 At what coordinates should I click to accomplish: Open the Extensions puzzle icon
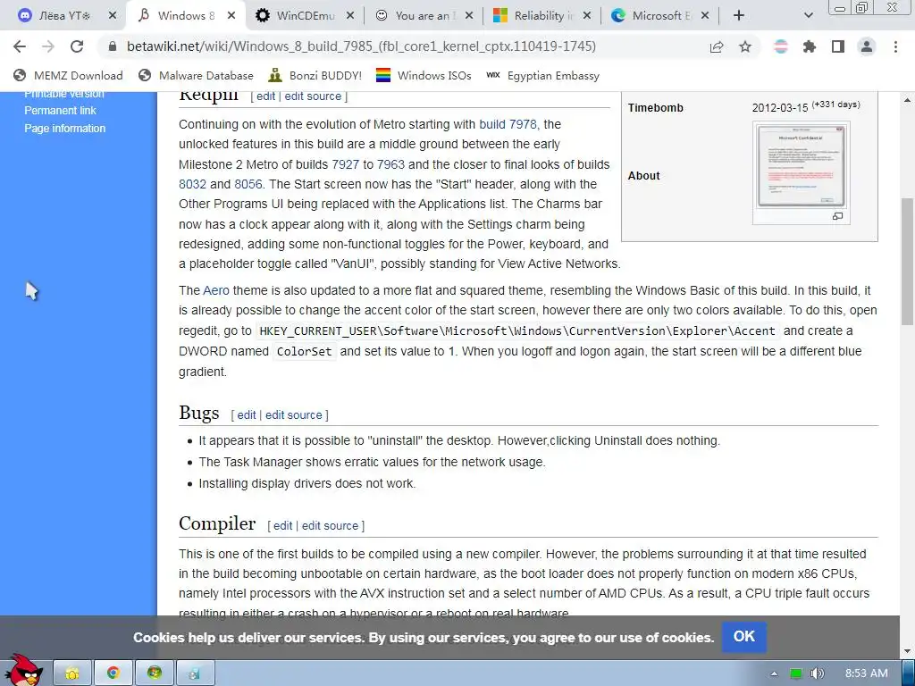click(810, 46)
